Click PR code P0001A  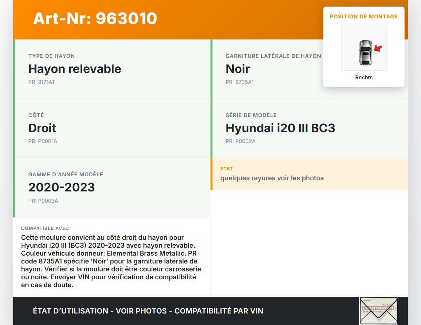coord(43,141)
